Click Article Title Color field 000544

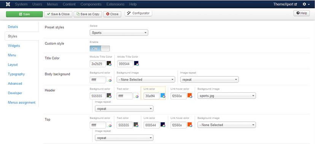tap(125, 64)
